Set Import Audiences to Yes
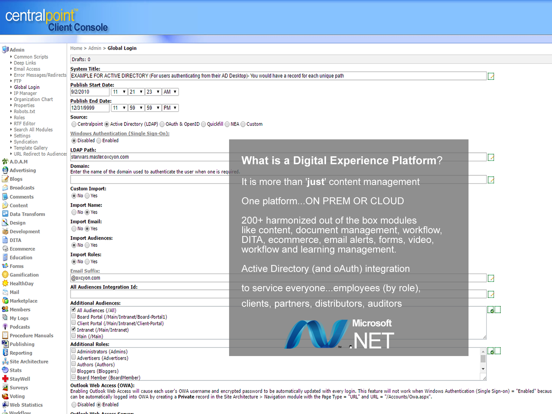 tap(87, 245)
